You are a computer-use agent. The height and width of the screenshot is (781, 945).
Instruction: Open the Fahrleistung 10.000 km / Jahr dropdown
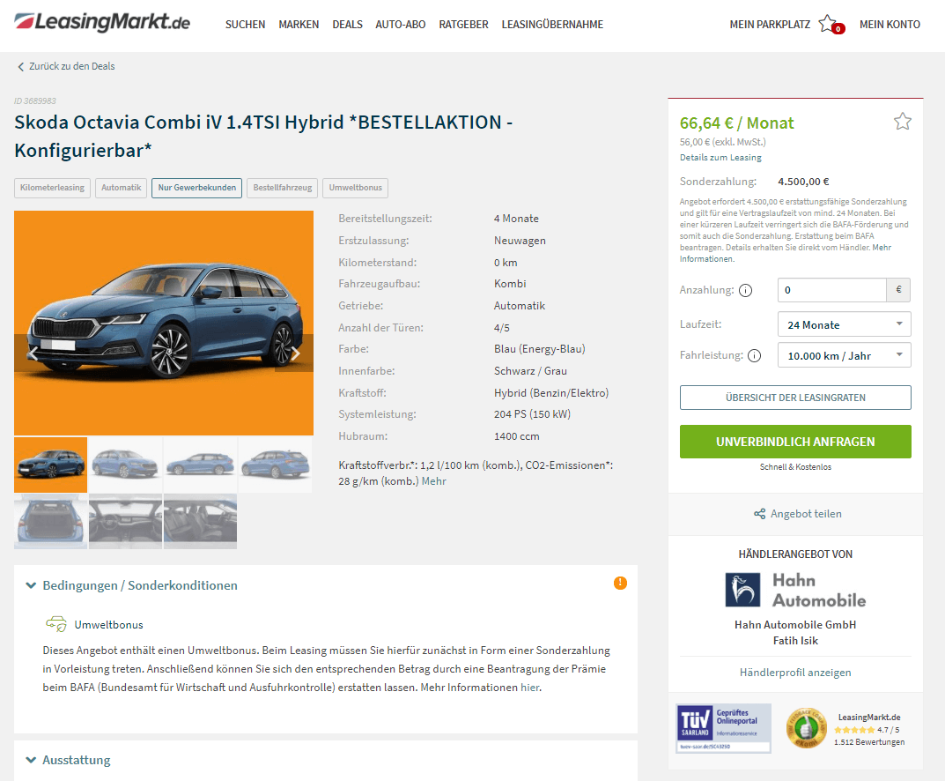[x=844, y=355]
